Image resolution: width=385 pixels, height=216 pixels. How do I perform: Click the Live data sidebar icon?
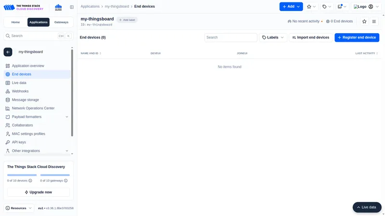(8, 83)
